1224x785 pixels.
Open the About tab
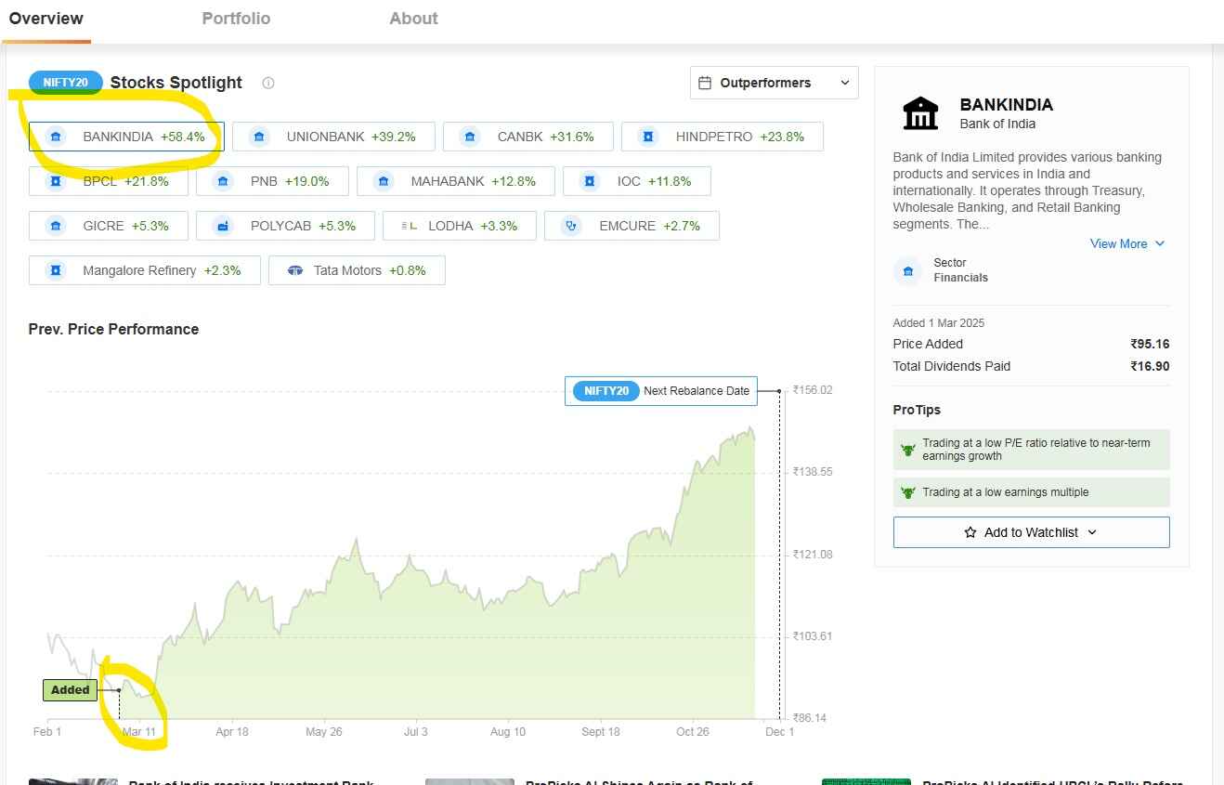point(413,18)
